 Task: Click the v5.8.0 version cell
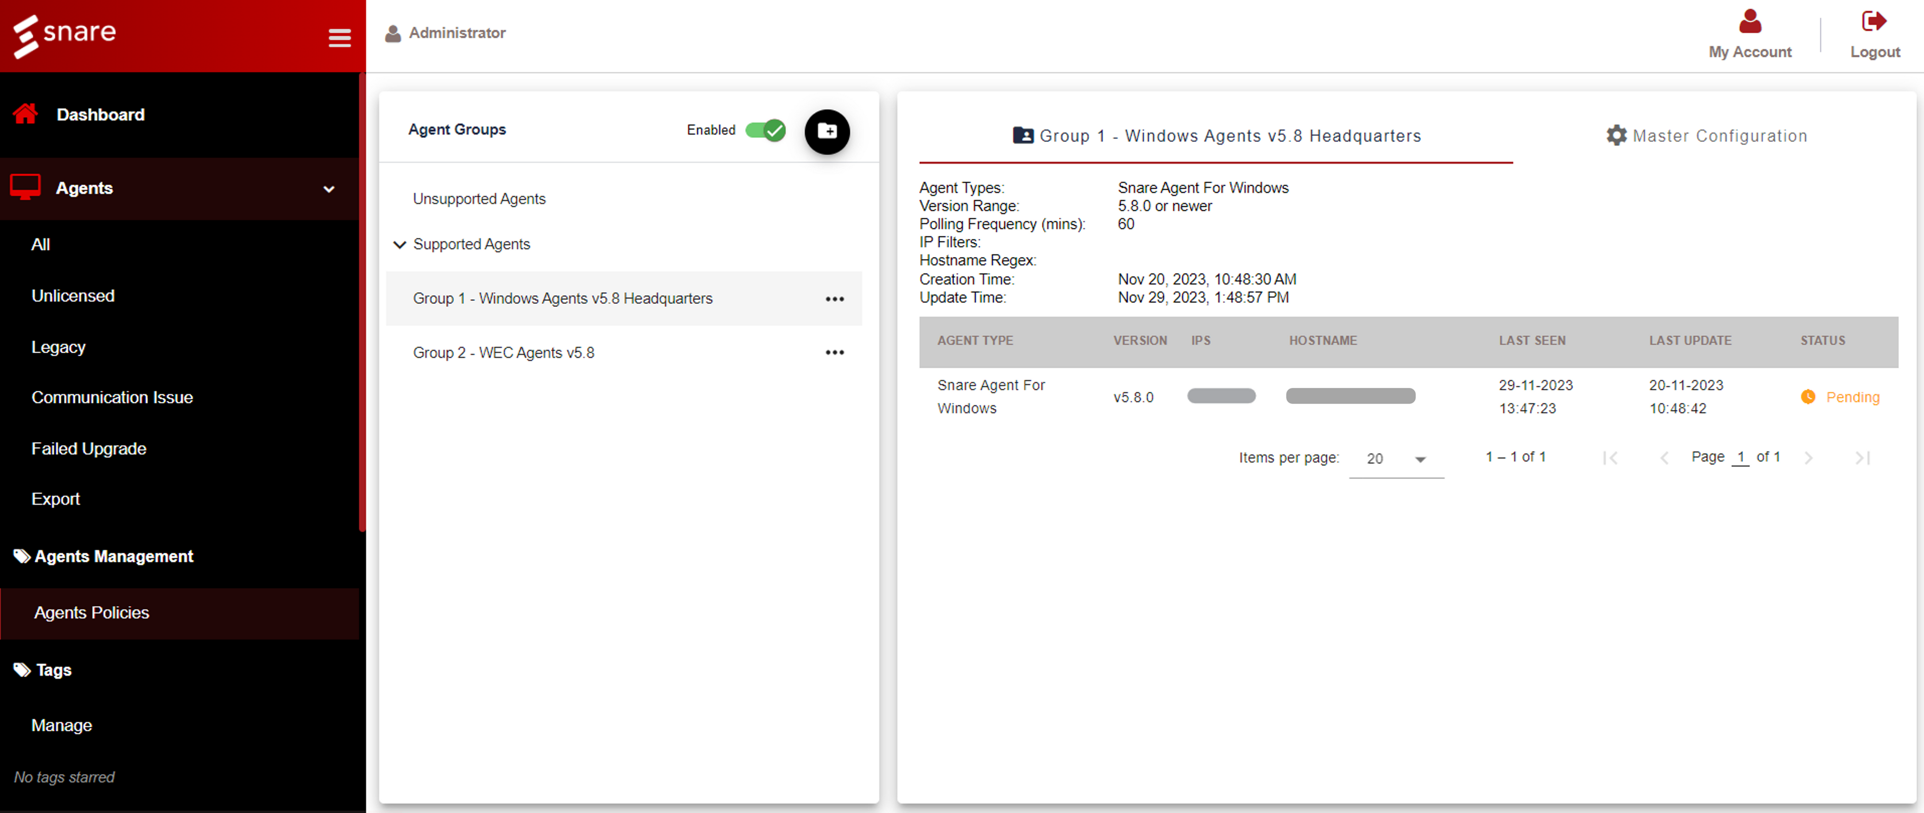[x=1133, y=397]
